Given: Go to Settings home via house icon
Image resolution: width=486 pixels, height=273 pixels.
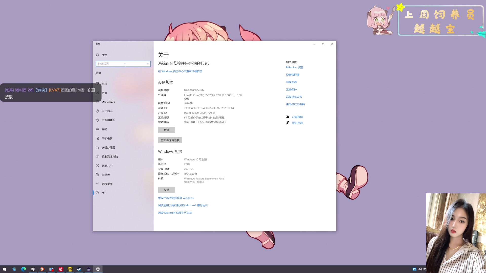Looking at the screenshot, I should [x=97, y=55].
